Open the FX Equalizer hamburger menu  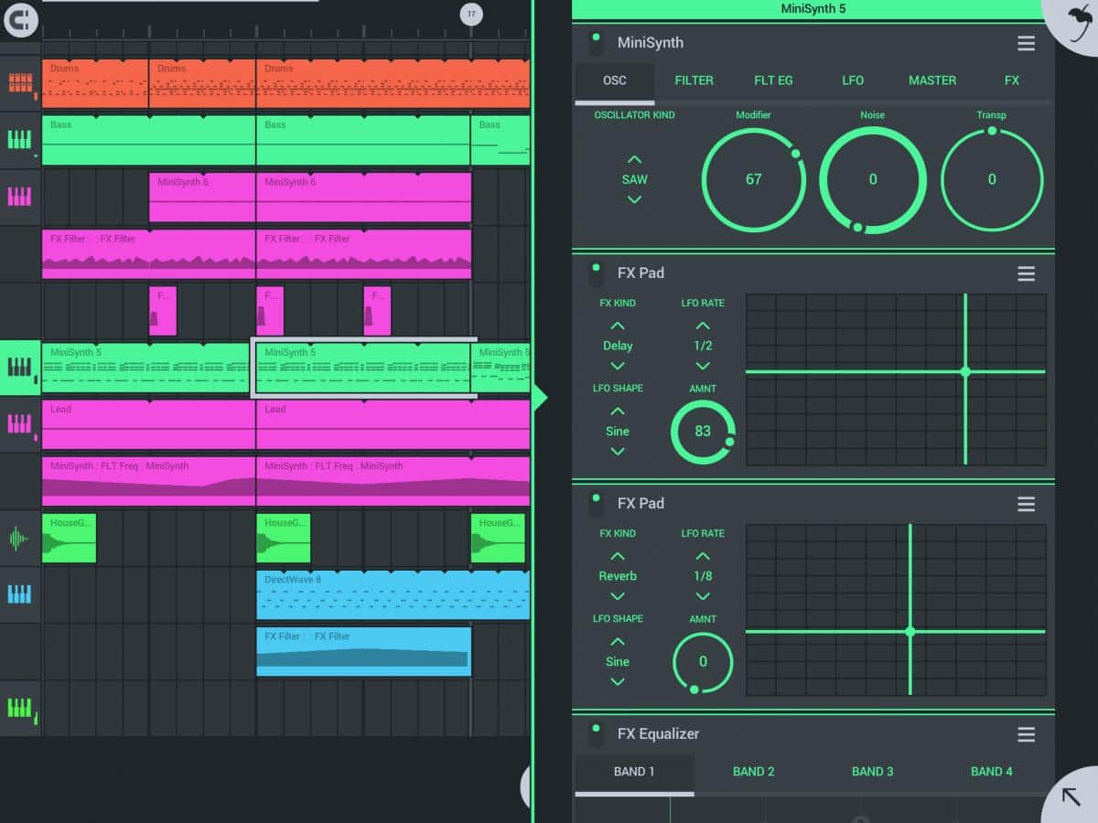click(1026, 734)
